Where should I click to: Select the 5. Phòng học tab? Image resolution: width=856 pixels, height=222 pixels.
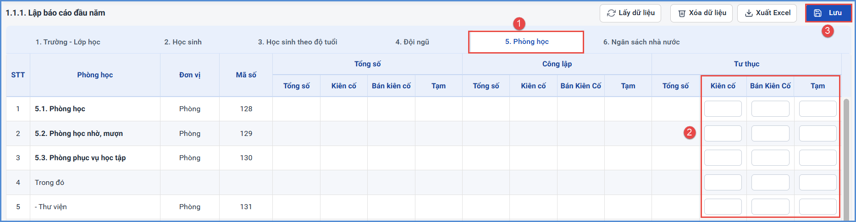tap(526, 42)
